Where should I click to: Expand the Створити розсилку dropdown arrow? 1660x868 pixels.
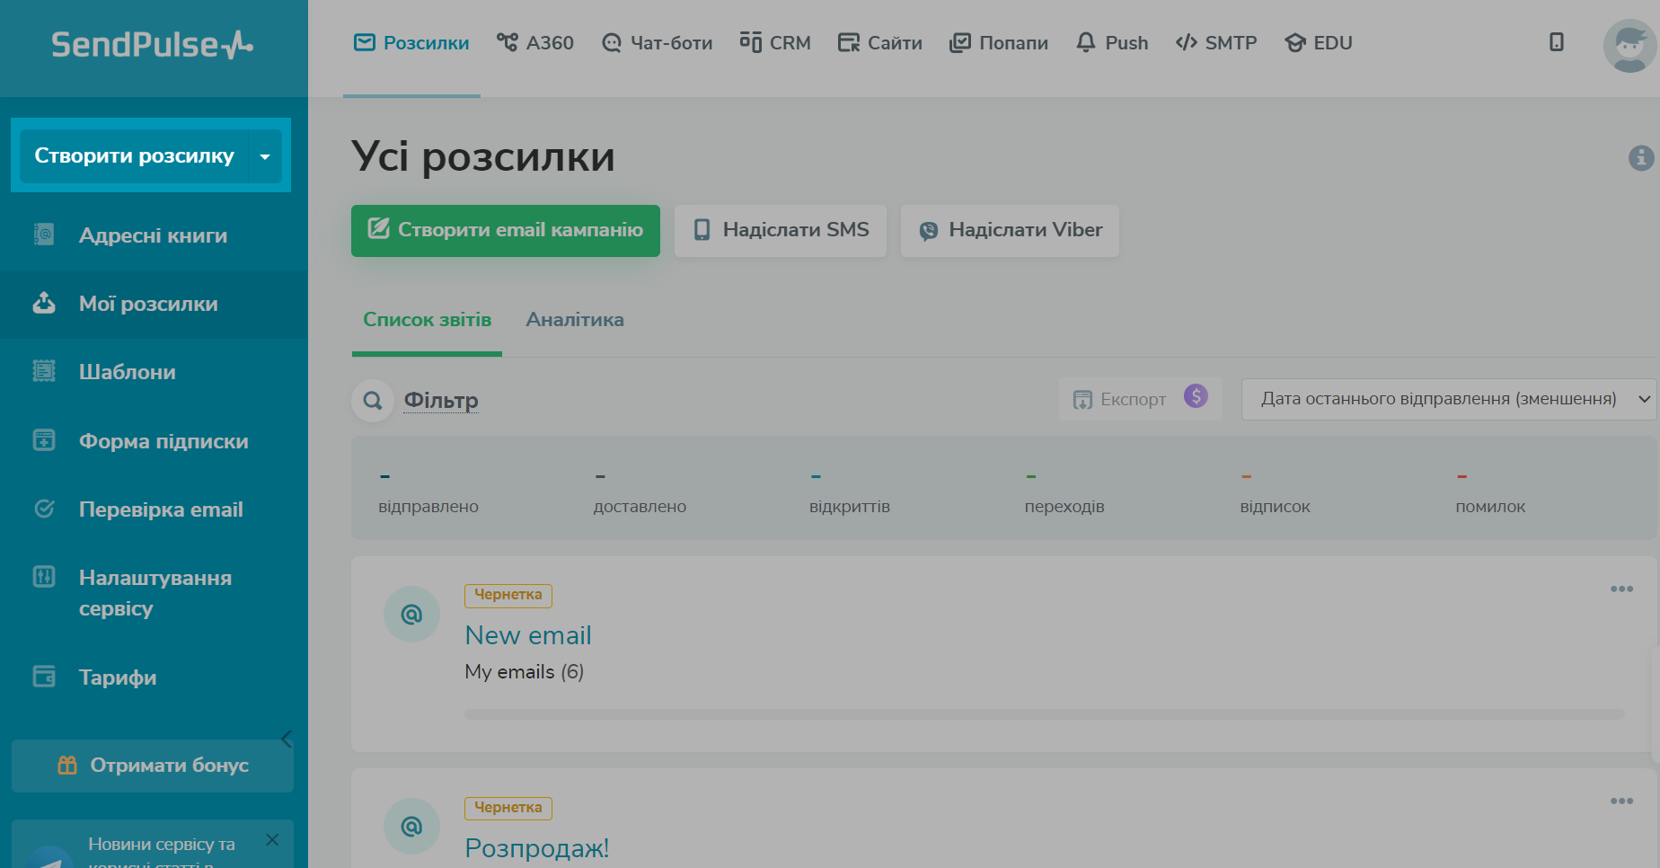265,156
